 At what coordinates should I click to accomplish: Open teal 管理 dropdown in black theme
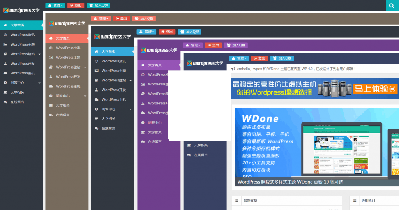point(55,5)
